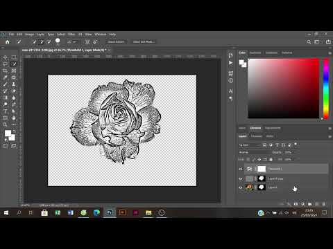The height and width of the screenshot is (249, 333).
Task: Close the open document tab
Action: (x=109, y=50)
